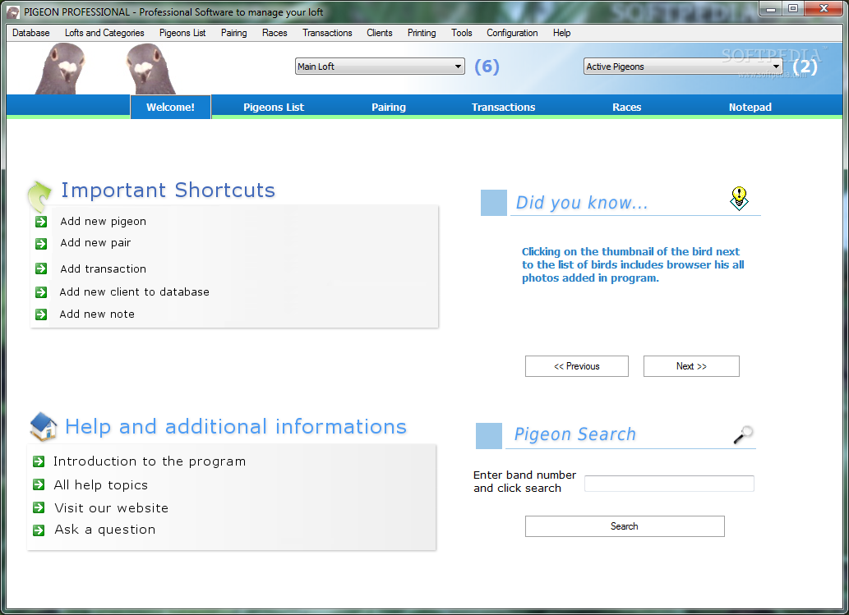Switch to the Notepad tab
This screenshot has height=615, width=849.
750,107
